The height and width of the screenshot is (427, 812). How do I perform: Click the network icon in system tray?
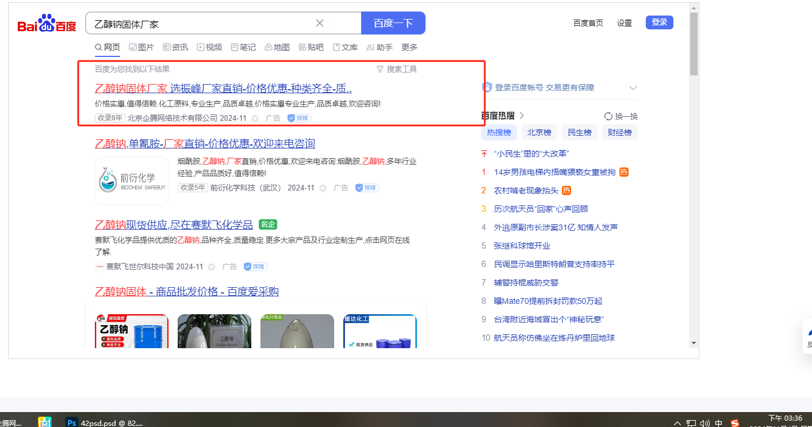[691, 424]
